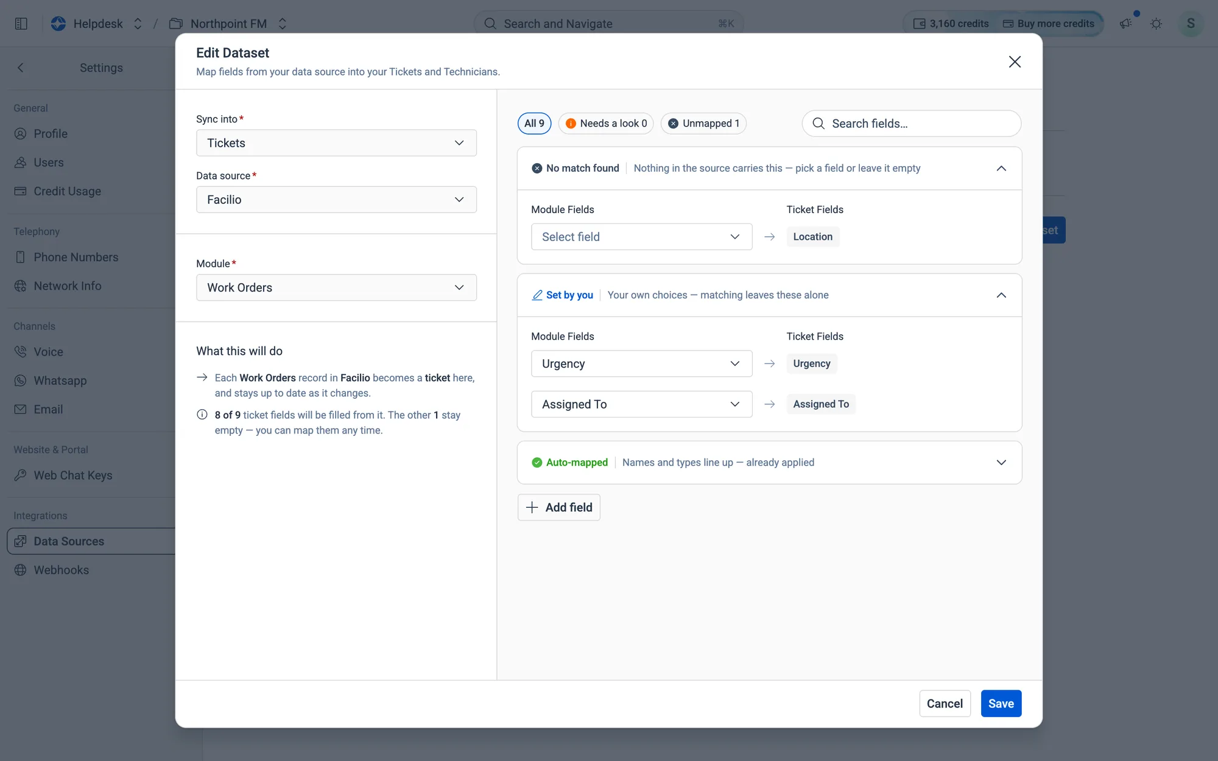Open the user avatar S
This screenshot has height=761, width=1218.
coord(1191,24)
